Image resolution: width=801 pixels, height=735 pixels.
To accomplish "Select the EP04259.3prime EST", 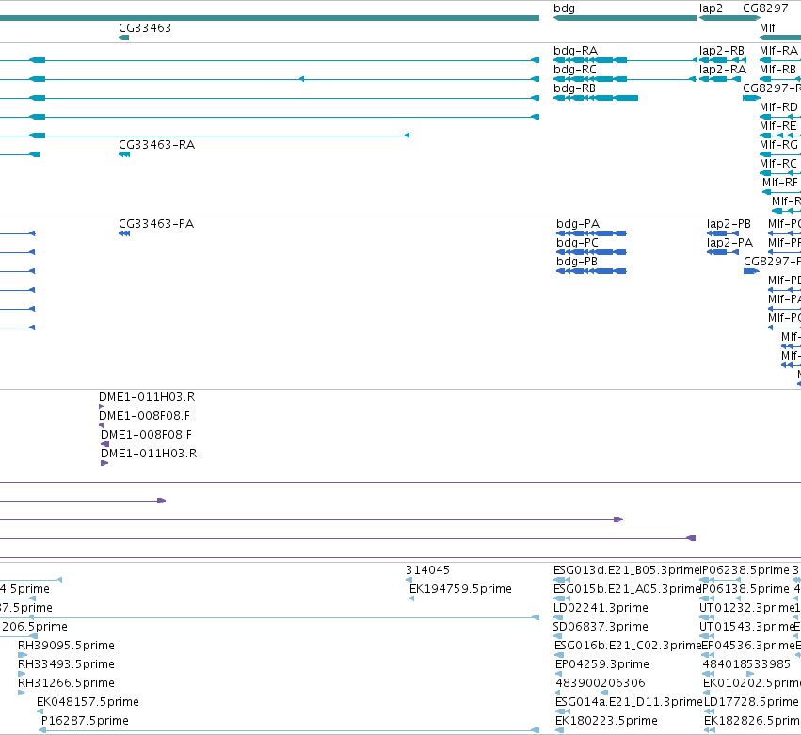I will 558,674.
